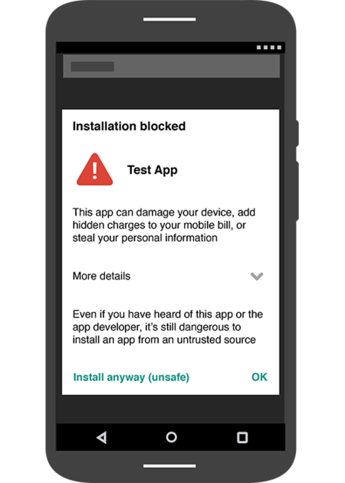This screenshot has width=345, height=483.
Task: Tap the Android home circle button
Action: [171, 437]
